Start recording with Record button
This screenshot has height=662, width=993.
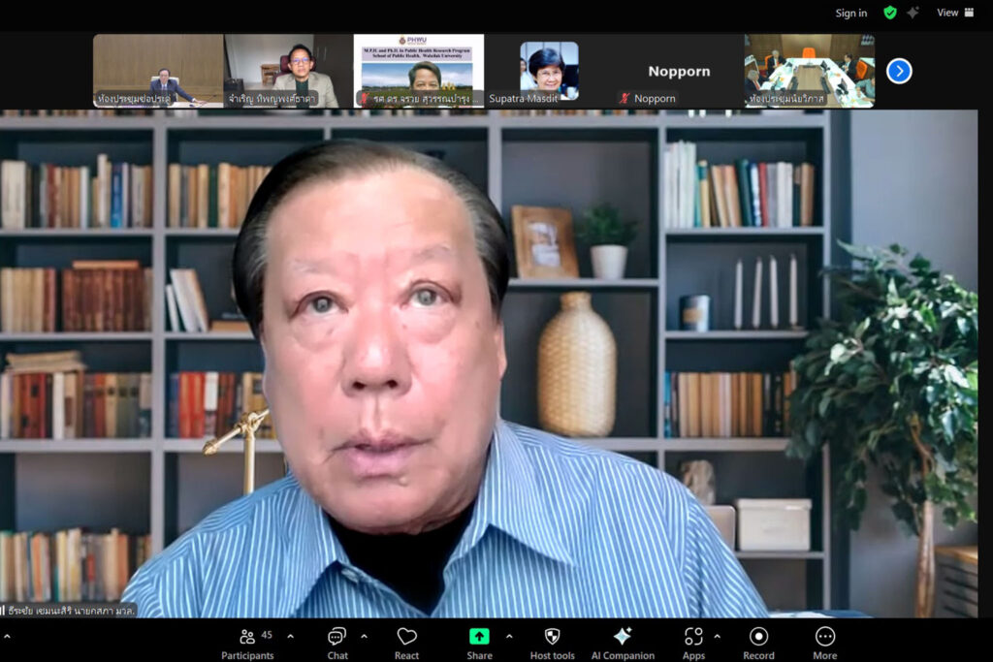click(758, 643)
